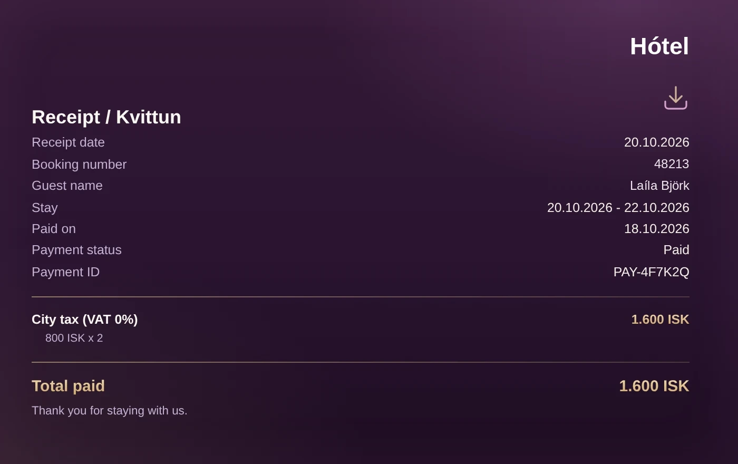Click the thank you message text

pos(110,411)
